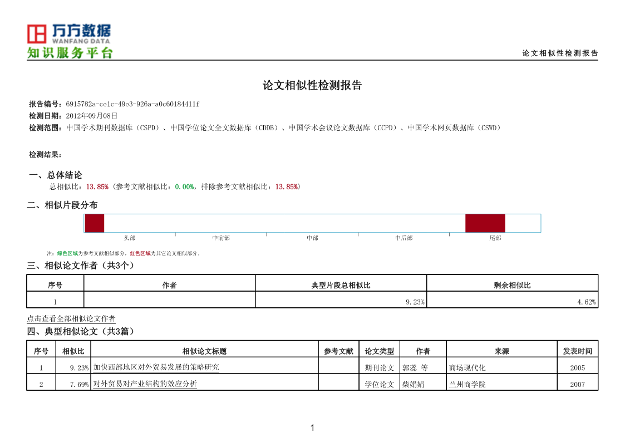This screenshot has width=625, height=442.
Task: Select the detection date 2012年09月08日
Action: click(x=92, y=116)
